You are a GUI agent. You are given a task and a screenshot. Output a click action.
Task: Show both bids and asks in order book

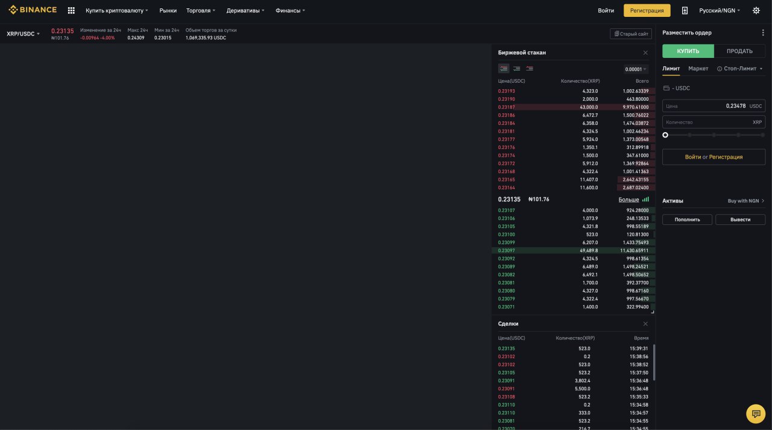(x=504, y=69)
